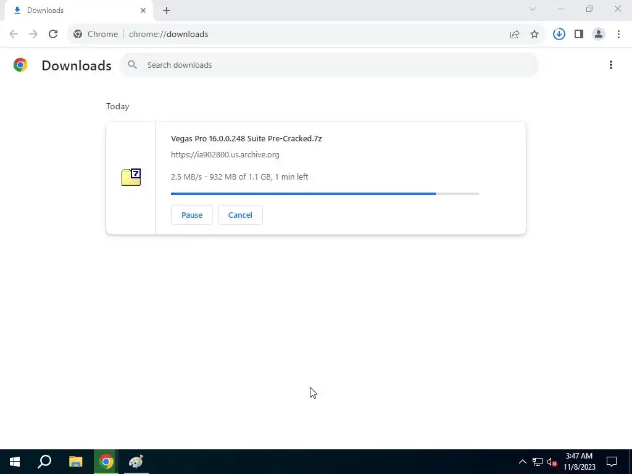Viewport: 632px width, 474px height.
Task: Share this page via the share icon
Action: point(515,35)
